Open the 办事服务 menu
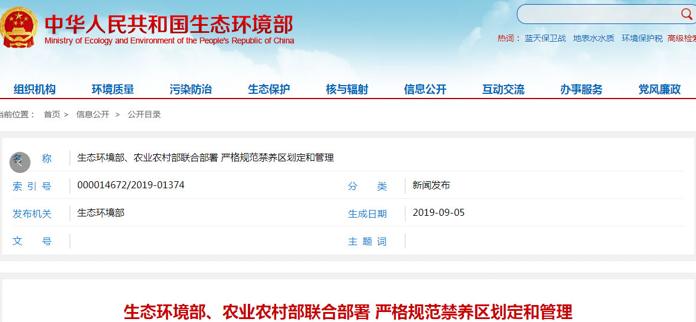The image size is (696, 322). coord(581,89)
